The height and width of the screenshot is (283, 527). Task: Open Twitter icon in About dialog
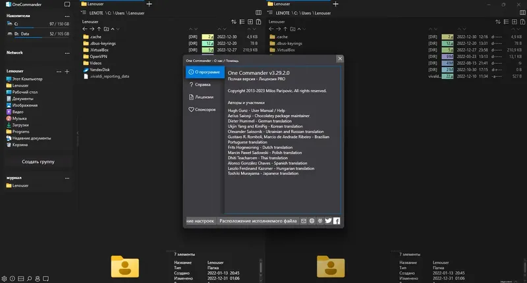pos(328,221)
